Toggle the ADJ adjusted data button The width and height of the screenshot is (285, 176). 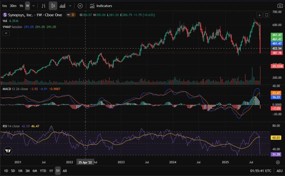[279, 171]
